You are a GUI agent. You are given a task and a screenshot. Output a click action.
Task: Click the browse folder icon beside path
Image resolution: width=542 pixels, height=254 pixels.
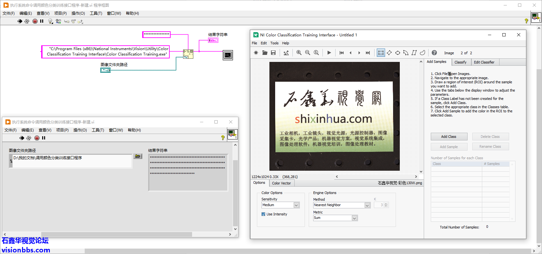coord(138,156)
